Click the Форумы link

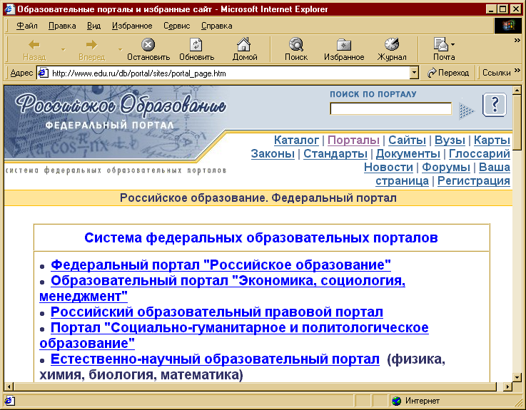(x=446, y=167)
